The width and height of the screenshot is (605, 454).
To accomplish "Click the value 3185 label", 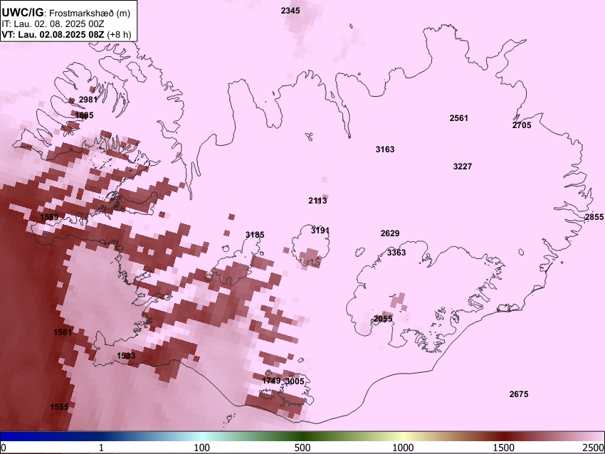I will (x=255, y=235).
